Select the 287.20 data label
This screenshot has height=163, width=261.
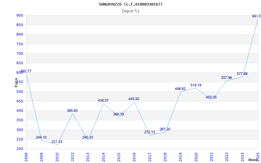tap(165, 129)
